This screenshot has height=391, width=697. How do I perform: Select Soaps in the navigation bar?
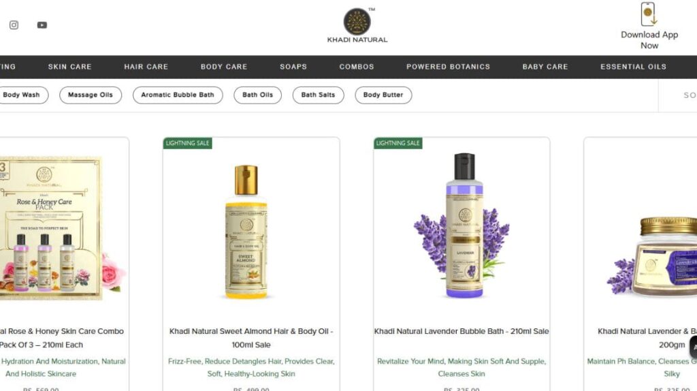click(293, 67)
